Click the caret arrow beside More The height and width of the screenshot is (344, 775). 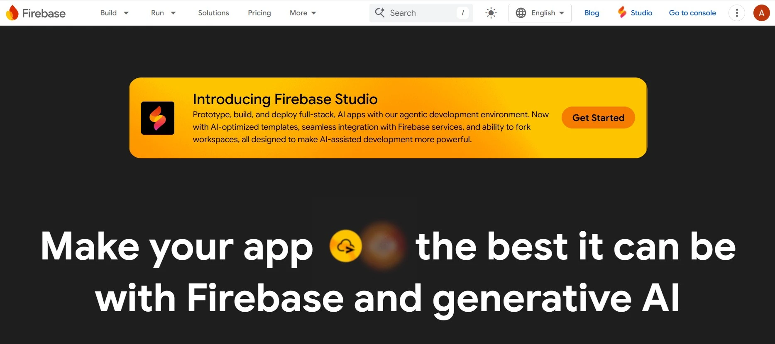314,13
